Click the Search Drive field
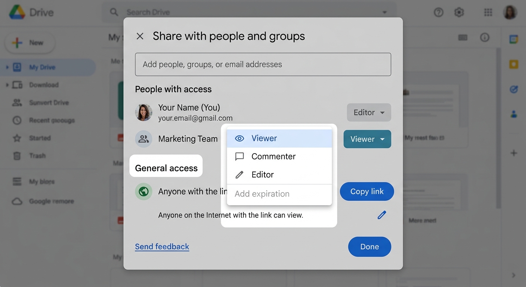The image size is (526, 287). point(249,12)
